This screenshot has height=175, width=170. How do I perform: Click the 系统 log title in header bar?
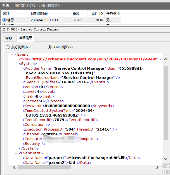tap(6, 6)
